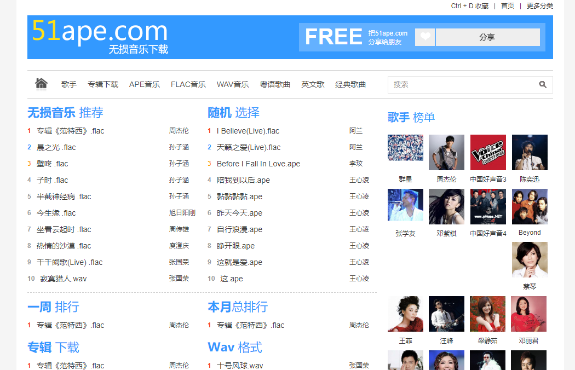Click artist 李玟 in random list
The height and width of the screenshot is (370, 575).
[356, 164]
